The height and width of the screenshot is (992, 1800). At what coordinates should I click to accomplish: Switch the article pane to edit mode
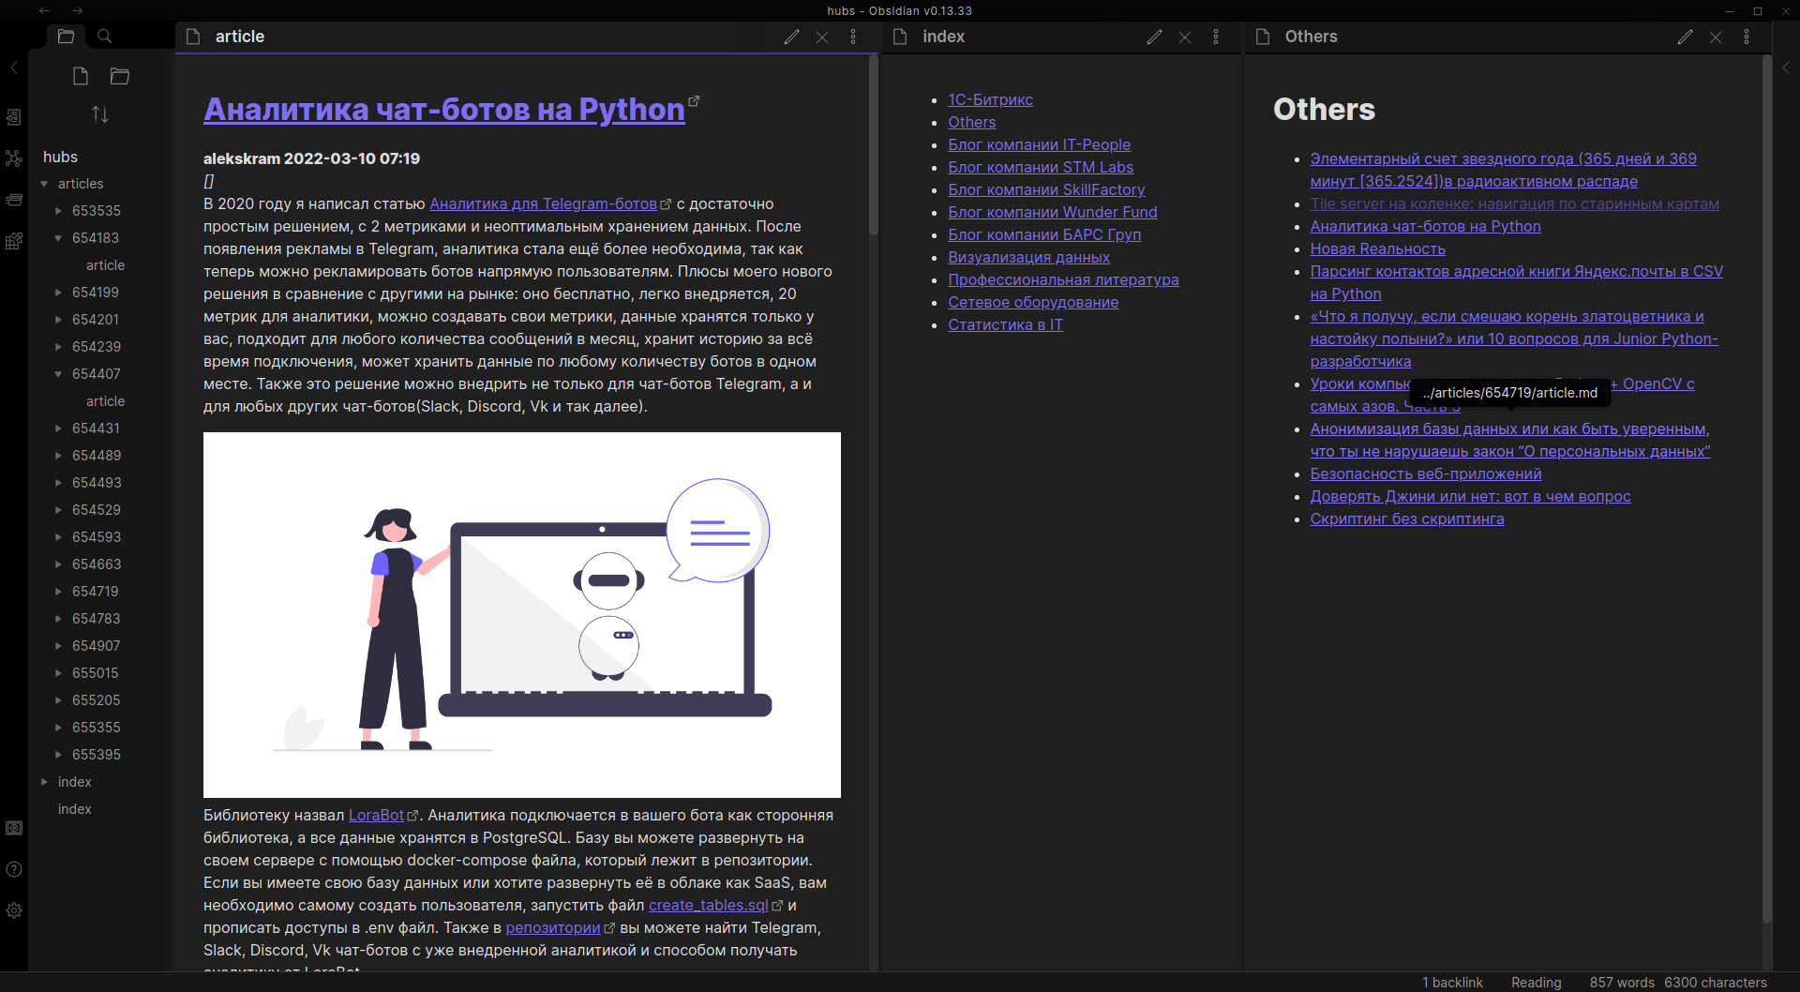(792, 37)
